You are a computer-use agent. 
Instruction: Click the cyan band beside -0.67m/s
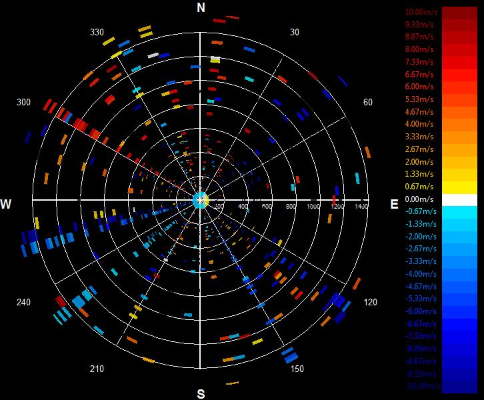click(x=459, y=212)
